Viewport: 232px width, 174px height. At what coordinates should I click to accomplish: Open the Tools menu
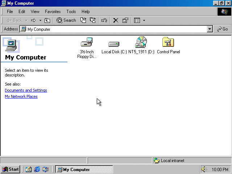coord(71,12)
